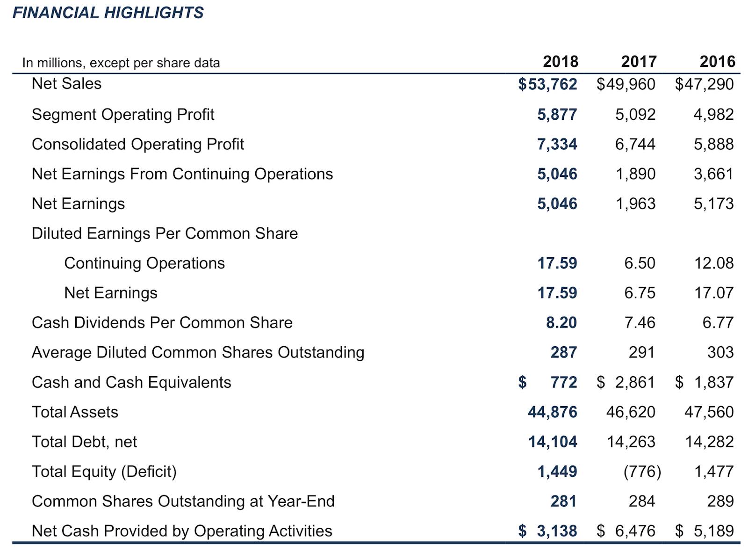Select 2018 Net Sales value $53,762

pos(547,84)
